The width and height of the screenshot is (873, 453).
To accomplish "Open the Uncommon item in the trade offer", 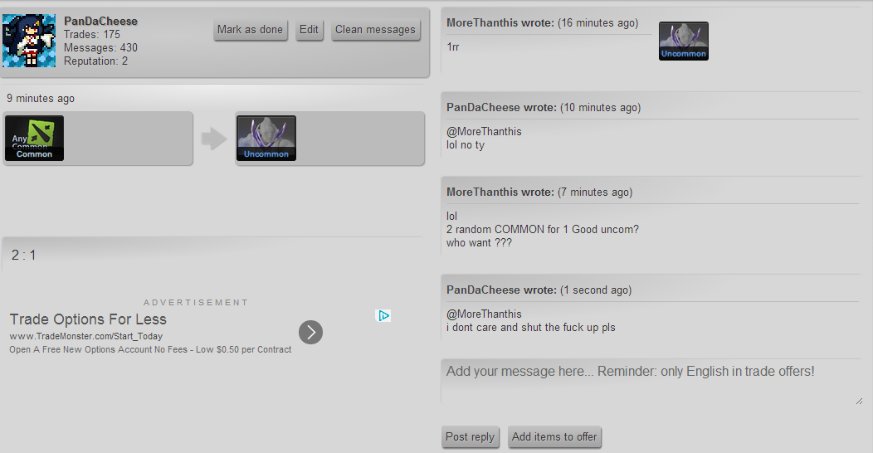I will [266, 138].
